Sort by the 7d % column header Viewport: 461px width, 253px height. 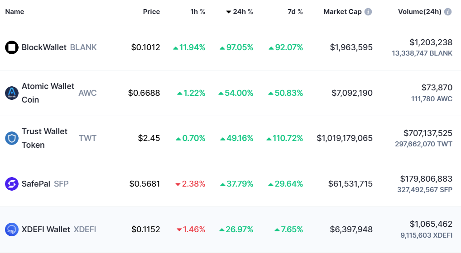[295, 12]
